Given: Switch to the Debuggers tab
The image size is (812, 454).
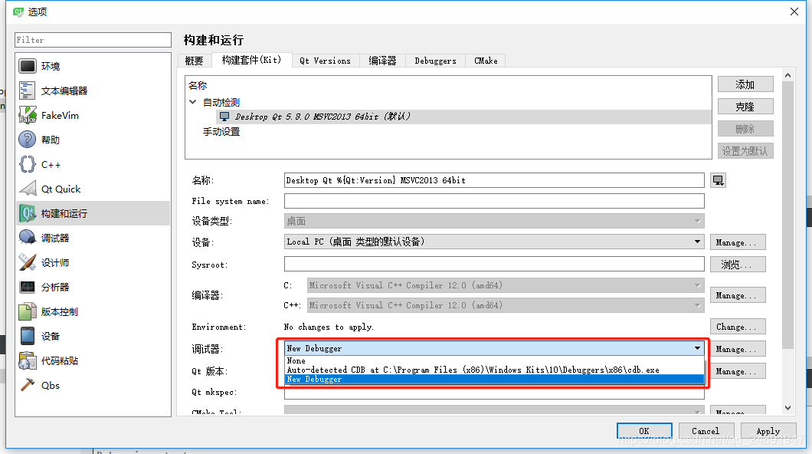Looking at the screenshot, I should pyautogui.click(x=436, y=61).
